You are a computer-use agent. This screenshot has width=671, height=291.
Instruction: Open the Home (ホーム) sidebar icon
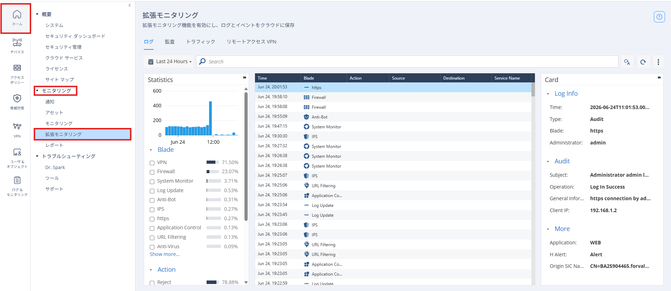[17, 18]
